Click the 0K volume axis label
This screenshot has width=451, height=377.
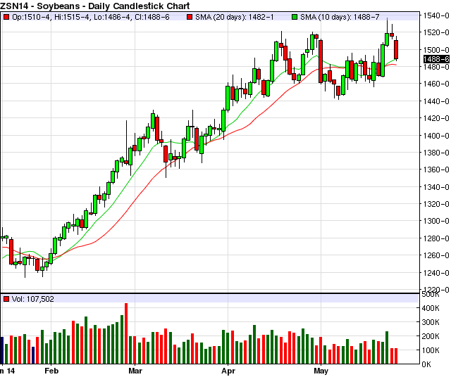tap(426, 364)
